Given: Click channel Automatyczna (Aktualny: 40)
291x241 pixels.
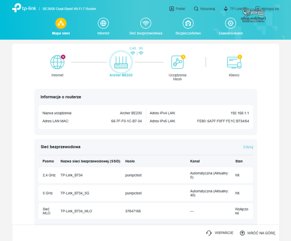Looking at the screenshot, I should [x=209, y=193].
